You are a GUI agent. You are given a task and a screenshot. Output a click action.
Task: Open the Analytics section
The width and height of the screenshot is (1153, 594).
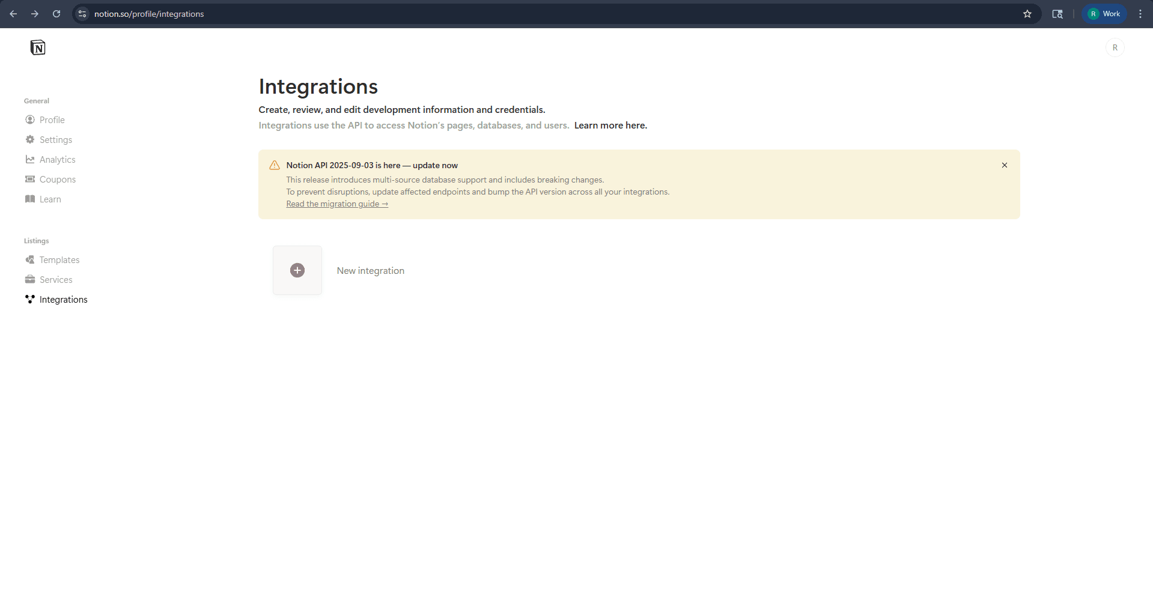click(x=56, y=159)
